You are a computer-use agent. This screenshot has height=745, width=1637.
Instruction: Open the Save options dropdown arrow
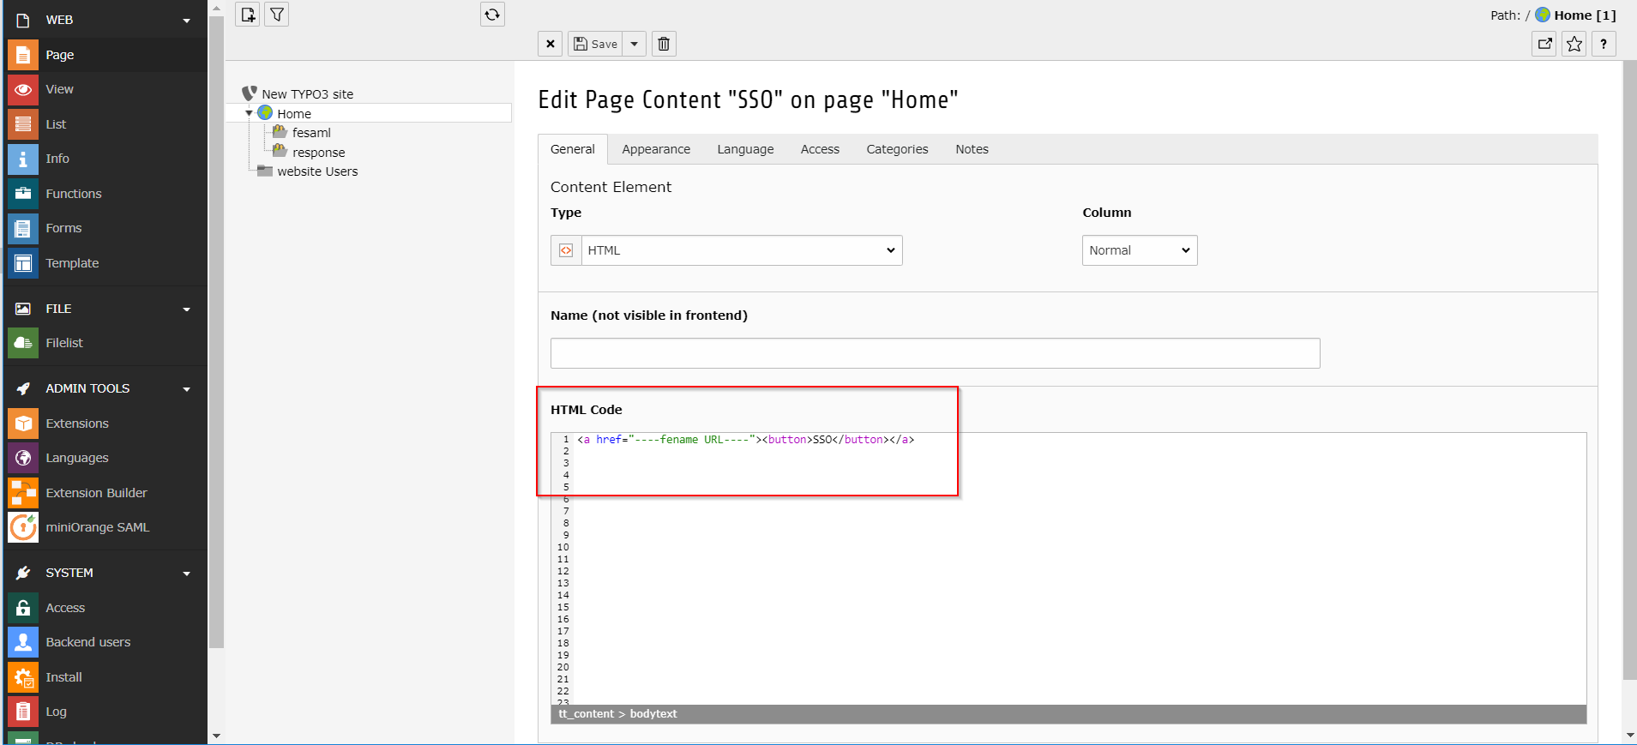pyautogui.click(x=635, y=44)
